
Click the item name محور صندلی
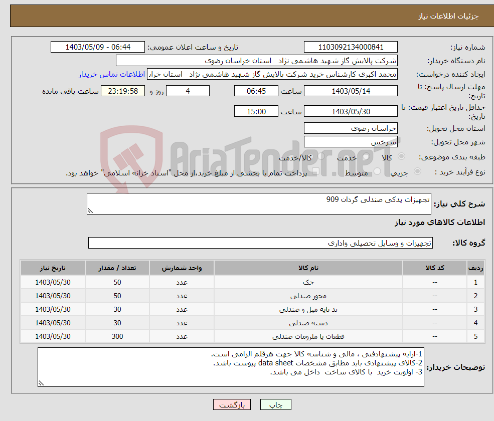pos(308,296)
